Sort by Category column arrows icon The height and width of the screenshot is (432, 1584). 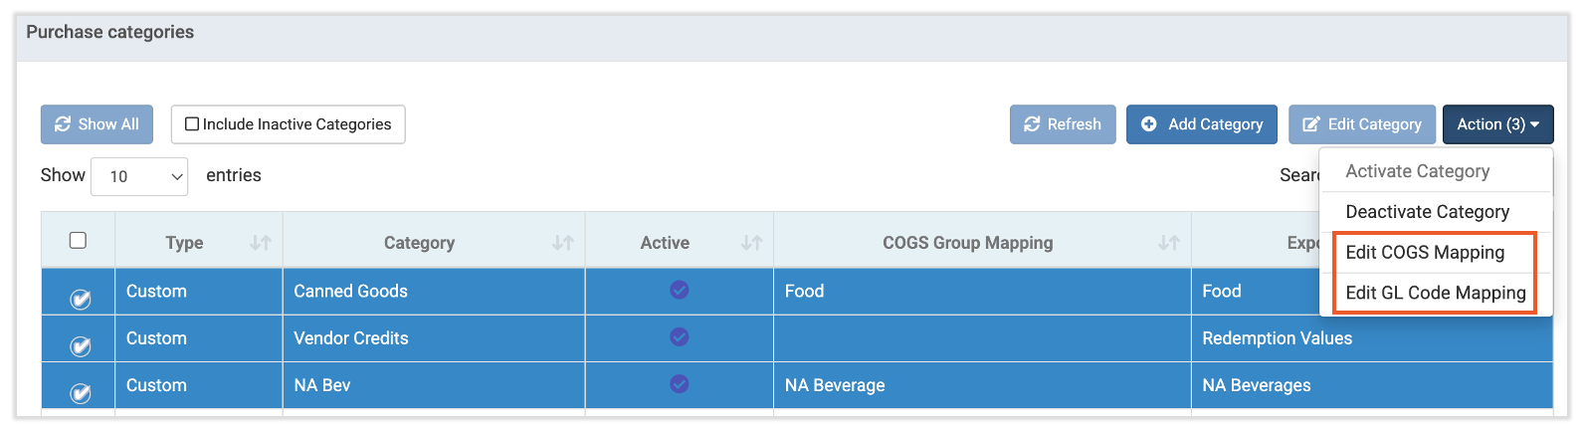coord(562,243)
